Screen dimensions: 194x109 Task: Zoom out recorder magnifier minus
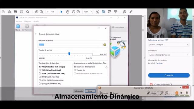167,93
